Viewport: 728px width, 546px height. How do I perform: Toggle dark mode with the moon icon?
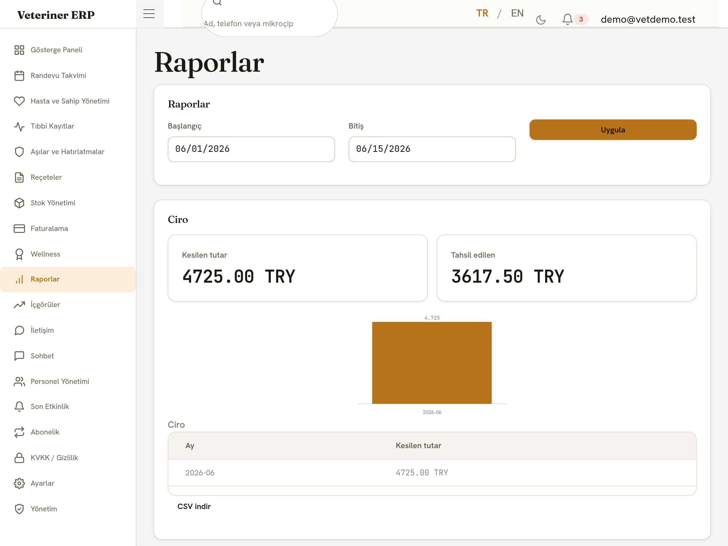pyautogui.click(x=541, y=20)
